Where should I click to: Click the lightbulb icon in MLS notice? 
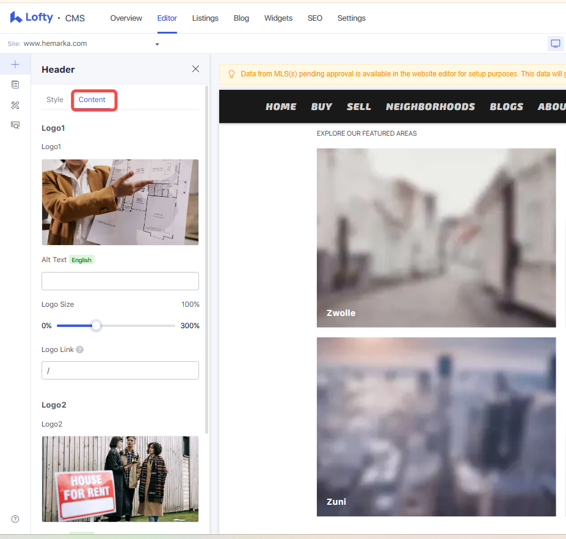[x=232, y=74]
